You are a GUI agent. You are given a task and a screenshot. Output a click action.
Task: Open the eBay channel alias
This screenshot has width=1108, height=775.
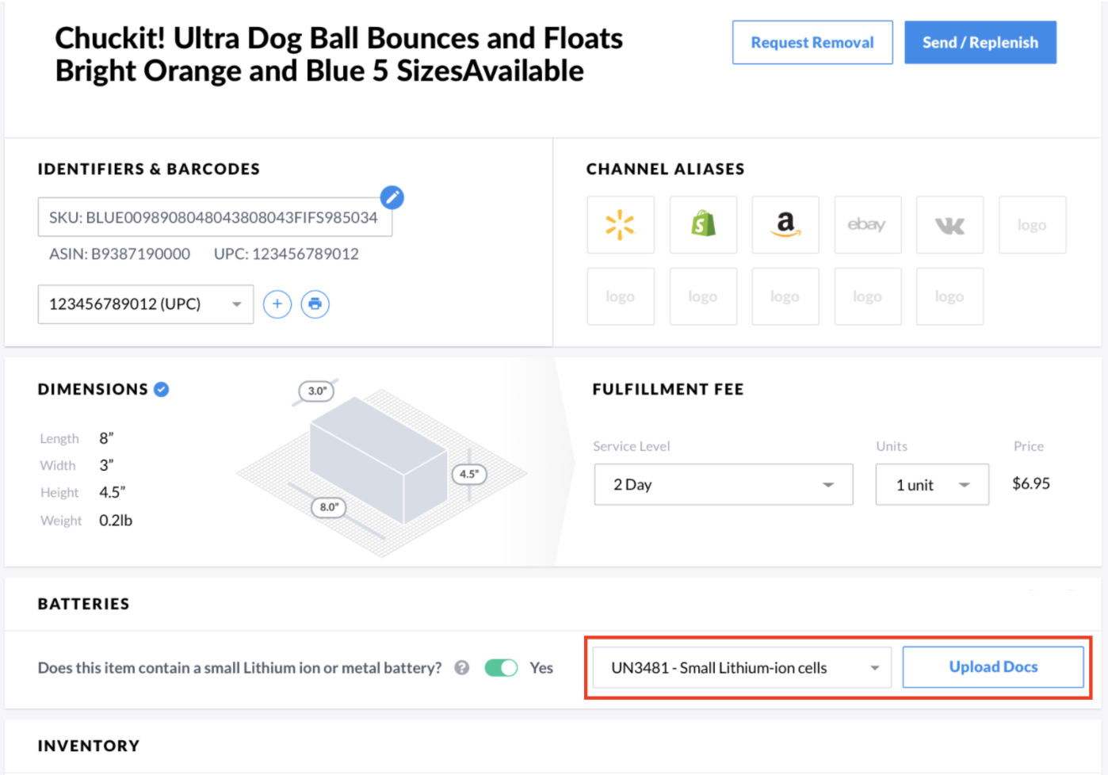coord(867,225)
